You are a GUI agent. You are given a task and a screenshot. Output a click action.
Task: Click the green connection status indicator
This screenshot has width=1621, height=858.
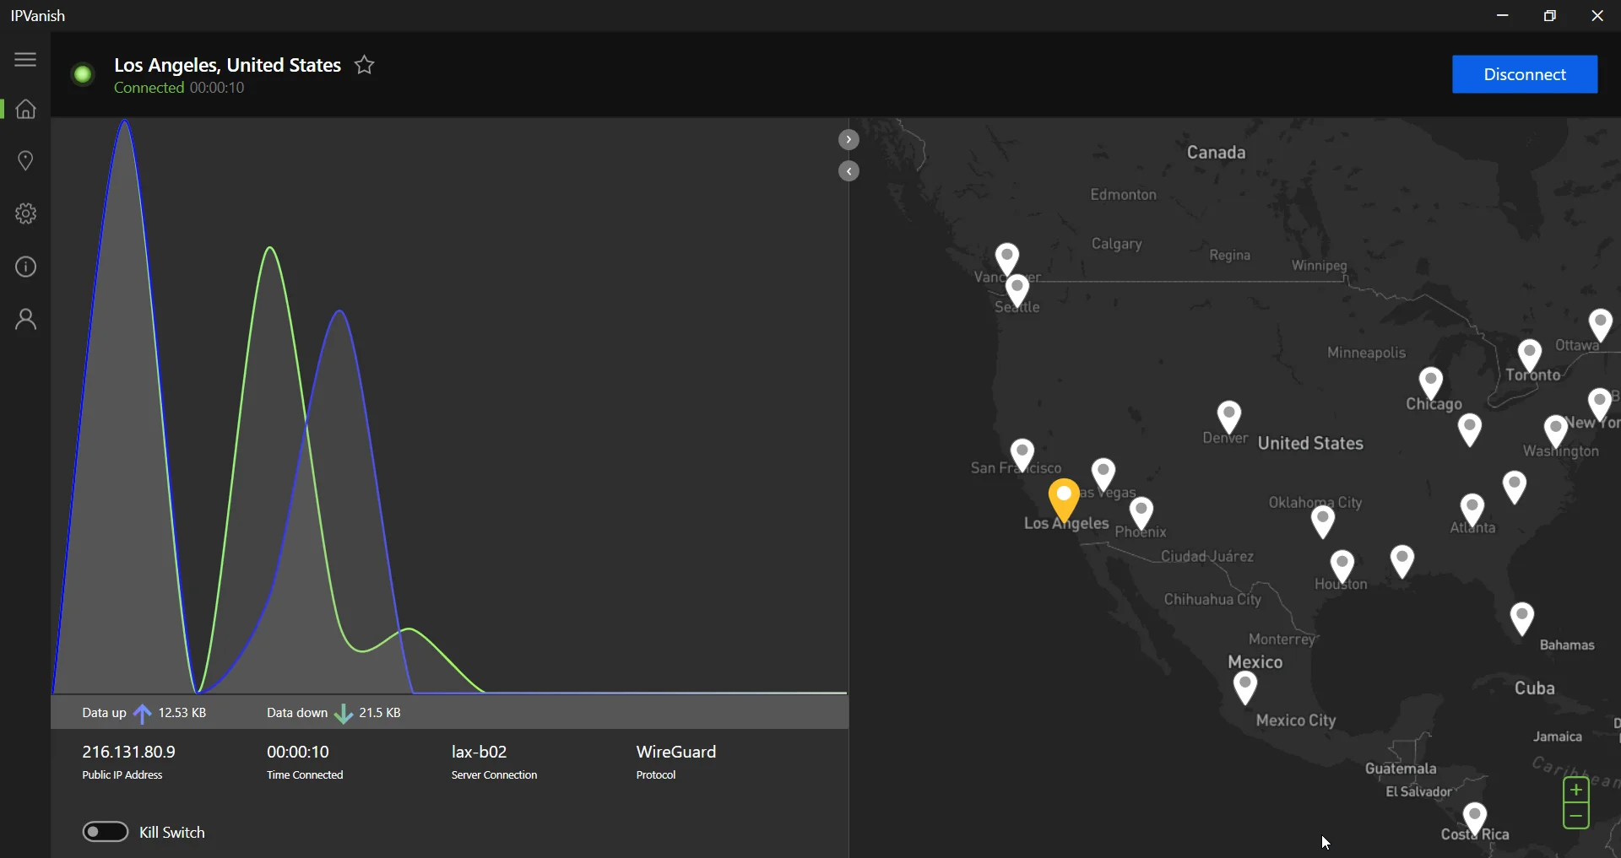click(83, 75)
